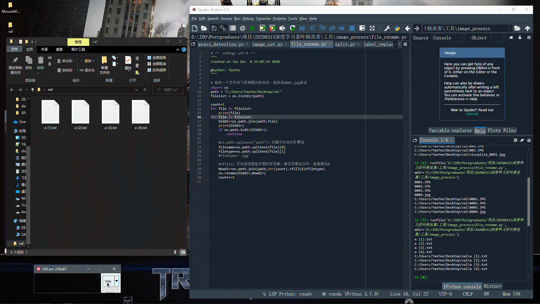
Task: Click the maximize editor pane icon
Action: (372, 29)
